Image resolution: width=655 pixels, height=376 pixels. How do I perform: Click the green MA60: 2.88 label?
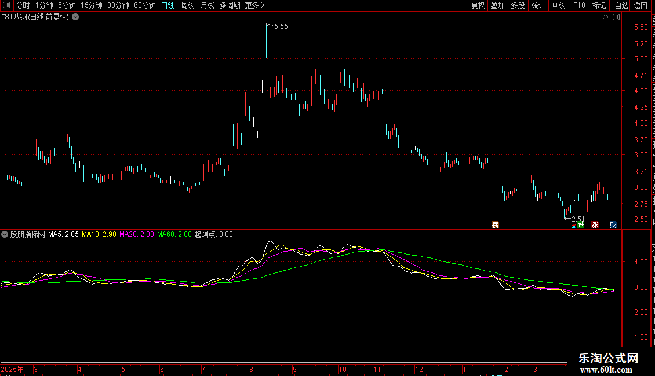point(174,234)
